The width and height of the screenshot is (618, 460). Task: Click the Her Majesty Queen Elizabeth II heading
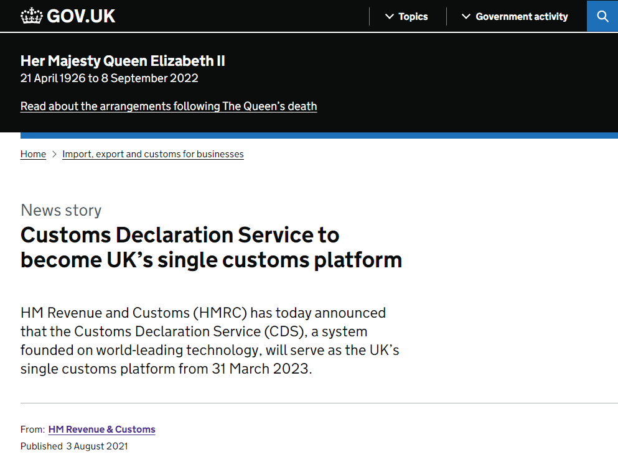tap(123, 61)
